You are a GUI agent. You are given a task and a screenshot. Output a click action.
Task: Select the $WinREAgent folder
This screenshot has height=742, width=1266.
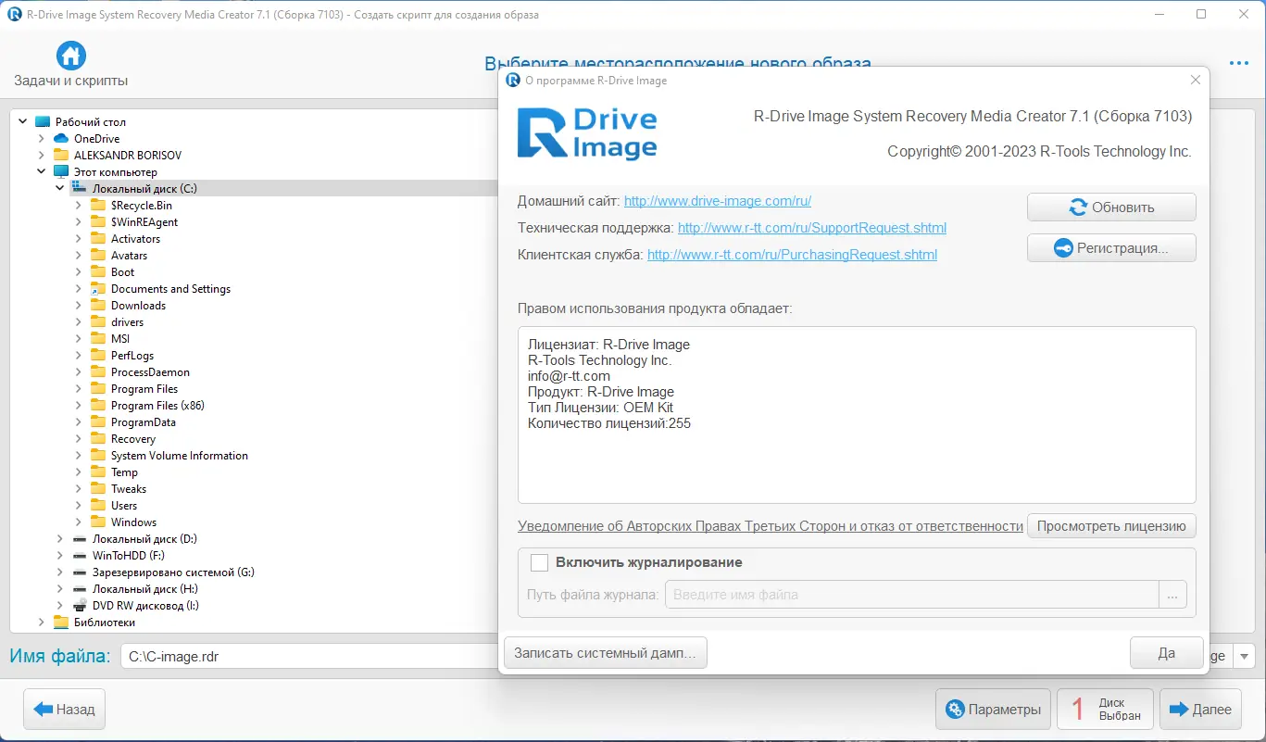pos(144,222)
